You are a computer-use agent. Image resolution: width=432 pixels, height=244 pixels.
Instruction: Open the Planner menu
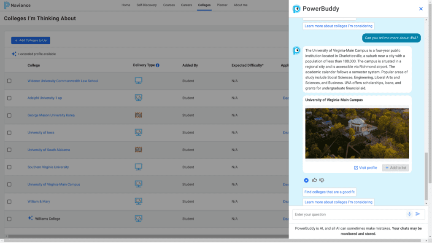point(222,5)
